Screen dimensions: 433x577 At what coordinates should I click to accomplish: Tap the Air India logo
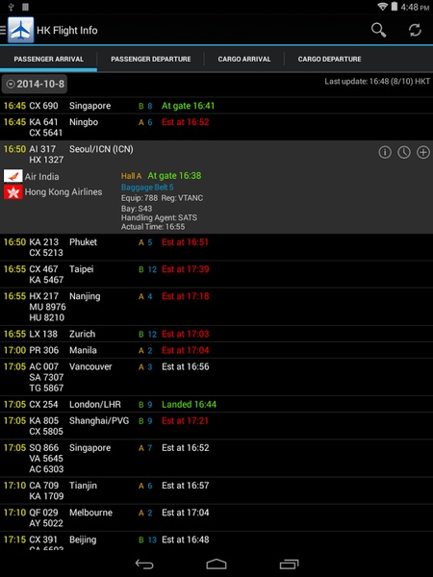coord(13,176)
